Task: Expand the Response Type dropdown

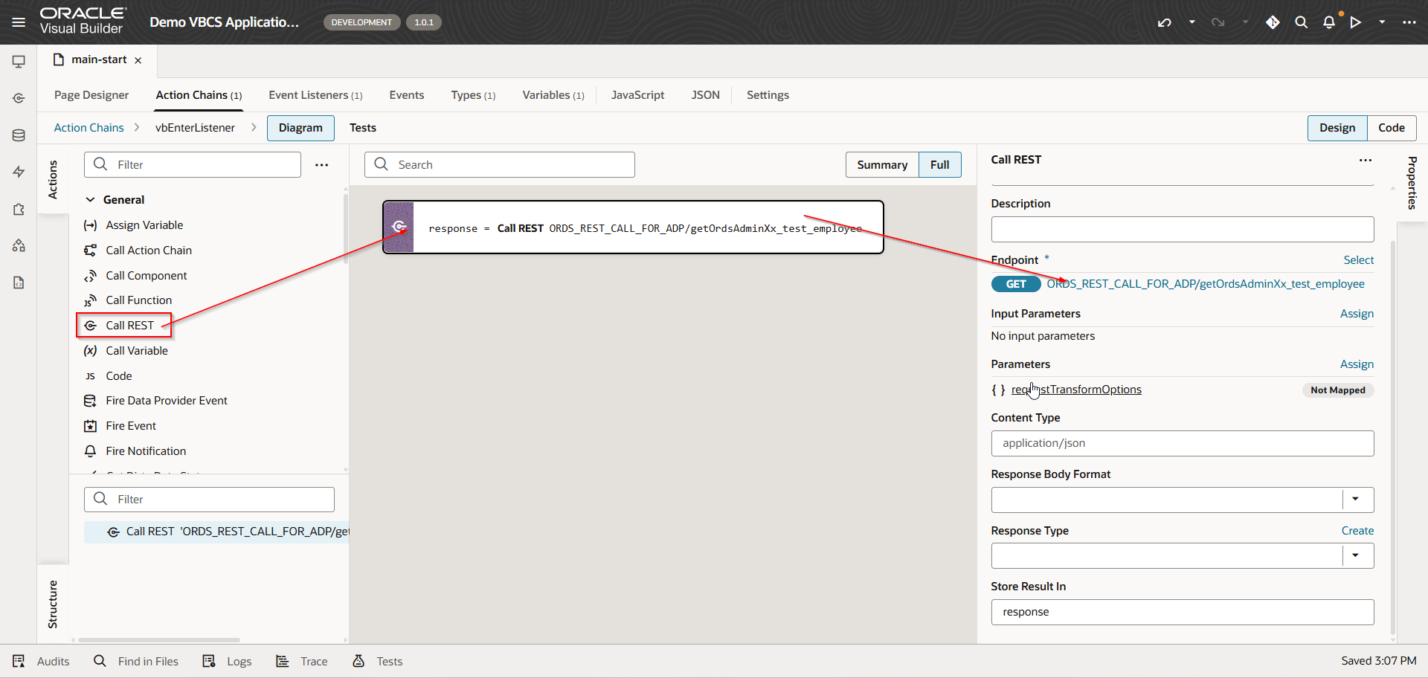Action: click(x=1355, y=555)
